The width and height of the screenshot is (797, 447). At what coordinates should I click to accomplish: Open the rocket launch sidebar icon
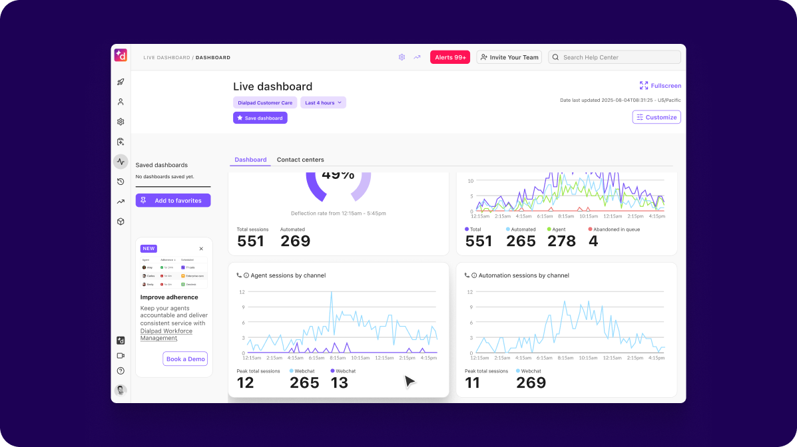(121, 82)
